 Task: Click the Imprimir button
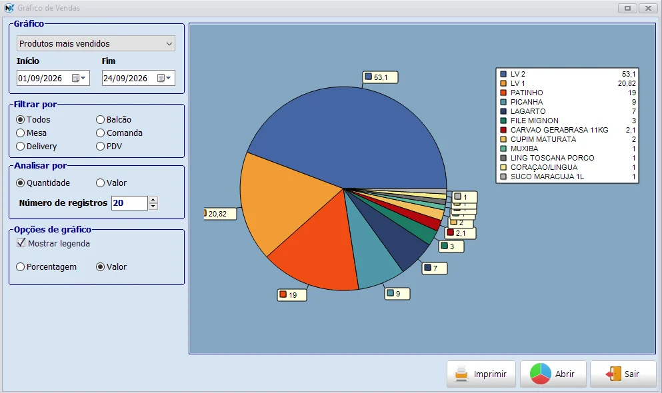point(481,374)
